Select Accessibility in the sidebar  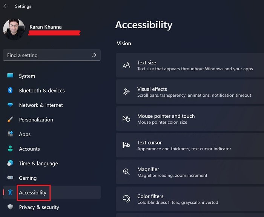tap(33, 193)
